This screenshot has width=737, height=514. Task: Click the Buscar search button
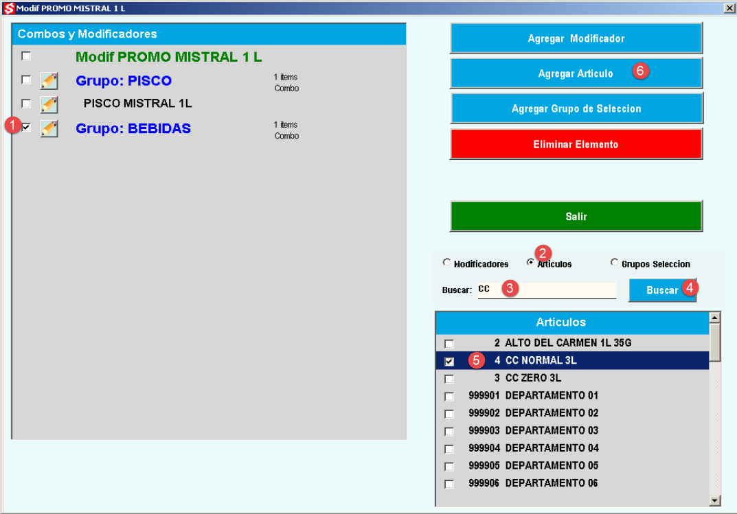[662, 290]
